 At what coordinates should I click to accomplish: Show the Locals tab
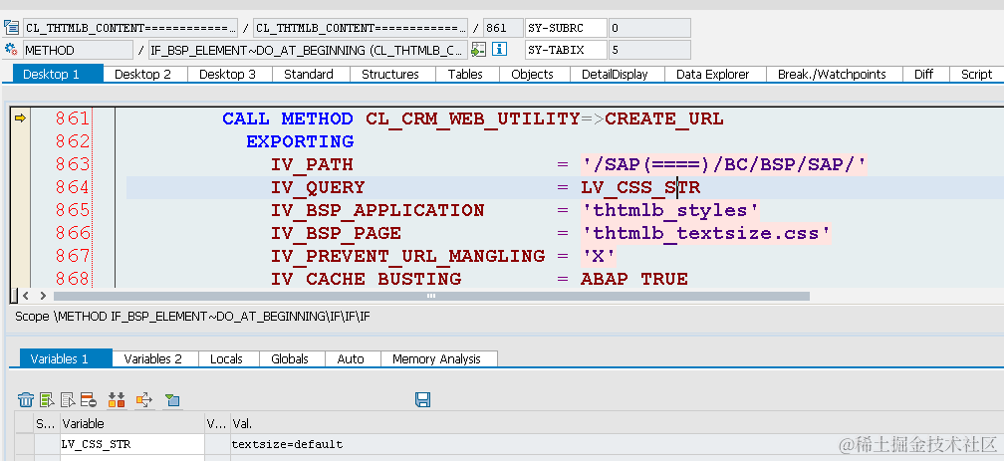coord(227,359)
